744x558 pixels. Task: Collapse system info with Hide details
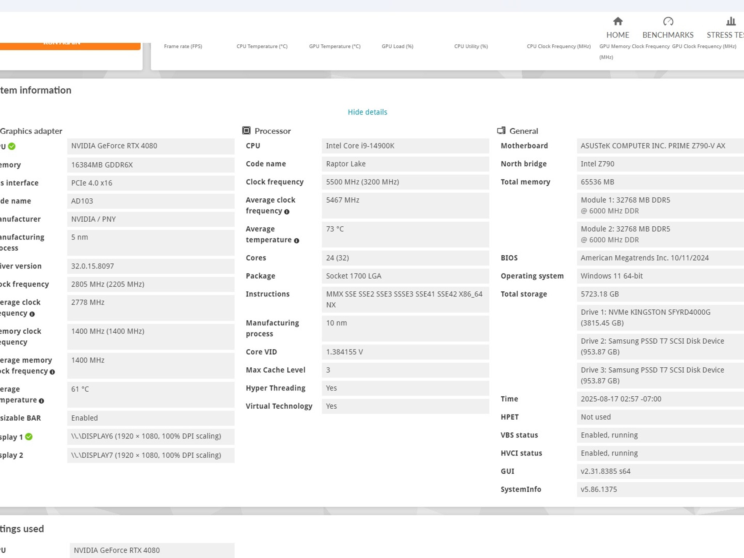pos(367,112)
